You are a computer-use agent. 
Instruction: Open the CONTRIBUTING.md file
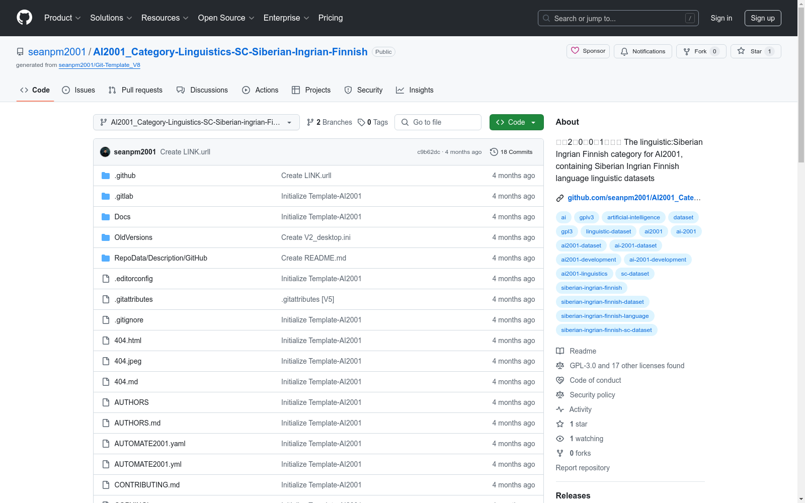pyautogui.click(x=147, y=485)
